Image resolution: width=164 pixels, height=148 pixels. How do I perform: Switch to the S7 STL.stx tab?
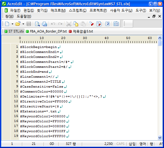14,31
